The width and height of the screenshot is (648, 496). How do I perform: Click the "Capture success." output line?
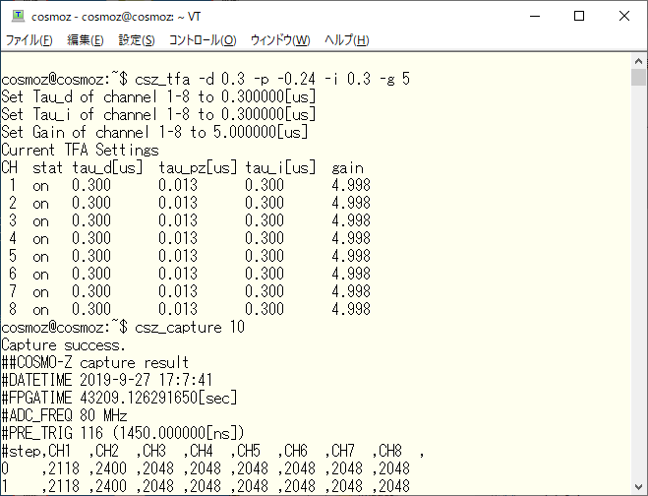(64, 344)
